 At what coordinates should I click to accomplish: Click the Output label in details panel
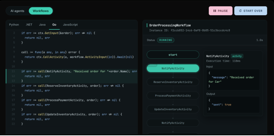(211, 94)
